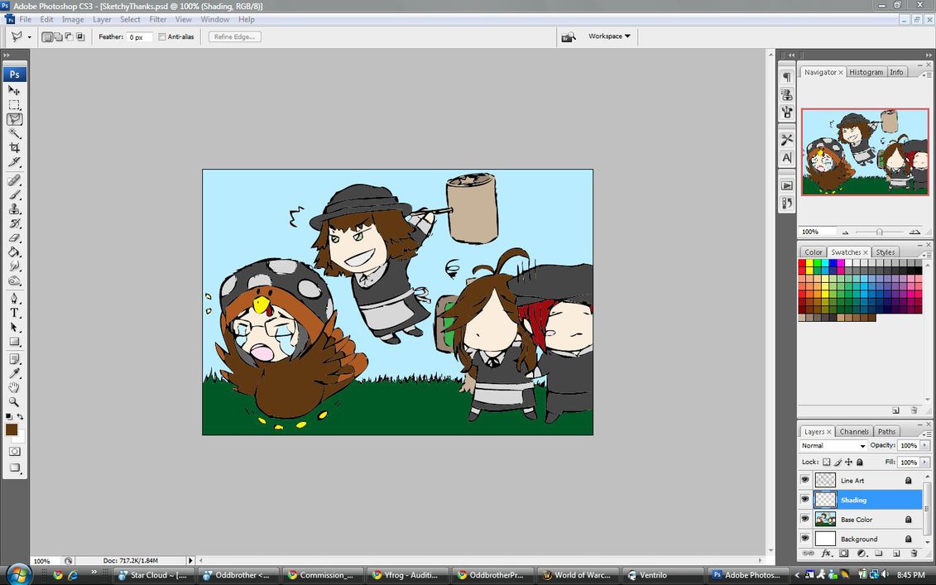Create a new layer group folder
936x585 pixels.
(878, 553)
